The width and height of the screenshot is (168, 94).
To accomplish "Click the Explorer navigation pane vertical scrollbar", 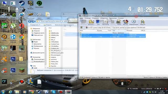I will pyautogui.click(x=45, y=47).
